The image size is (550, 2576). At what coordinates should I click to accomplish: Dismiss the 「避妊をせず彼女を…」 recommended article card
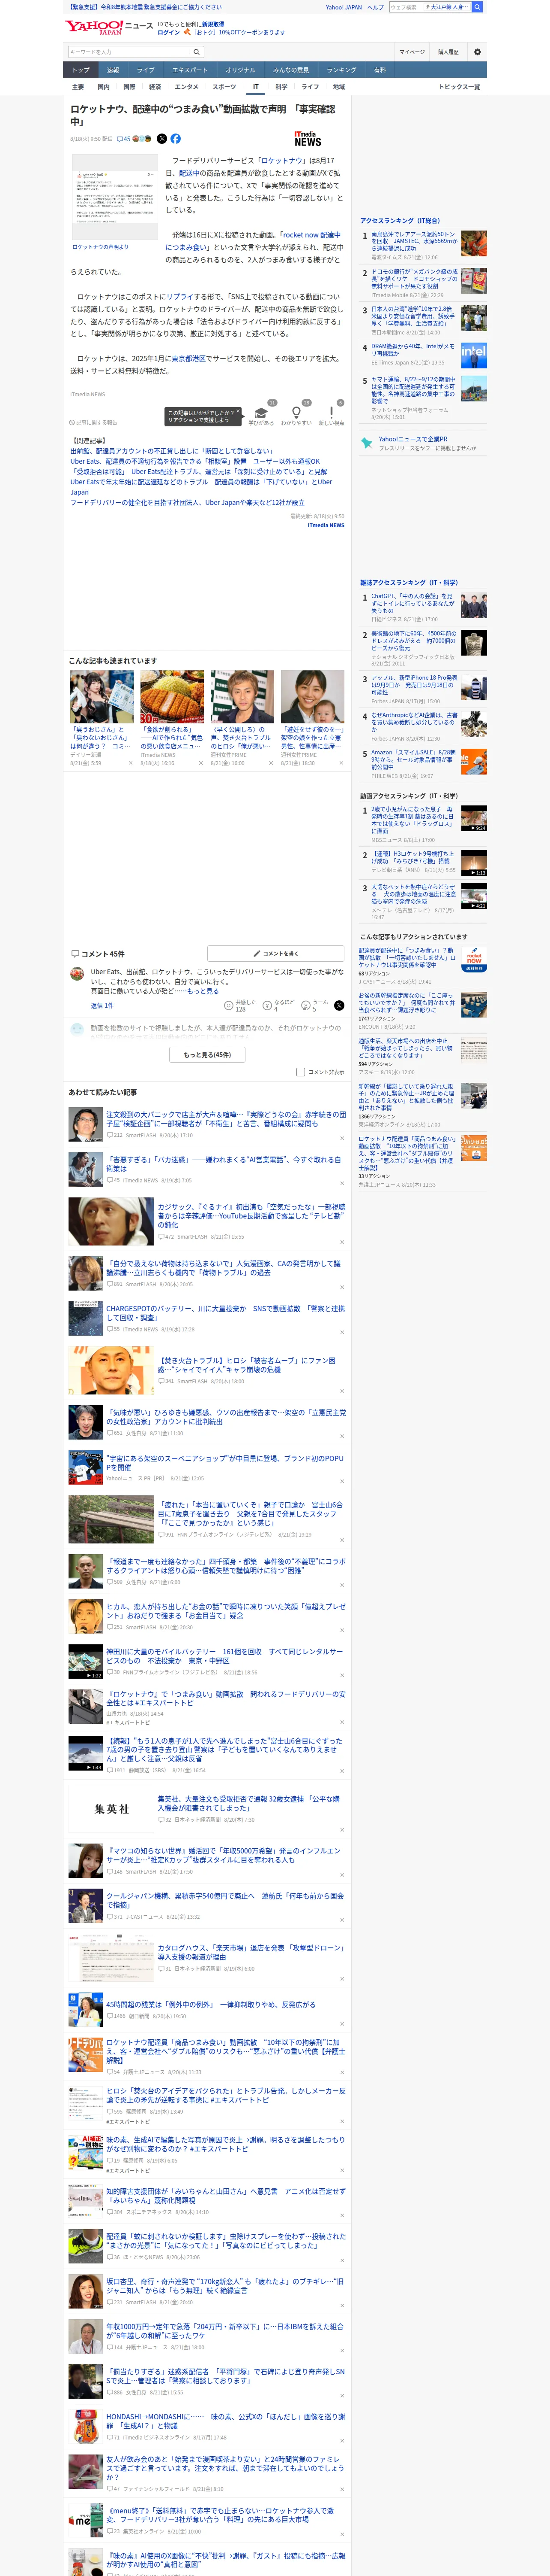click(x=341, y=763)
